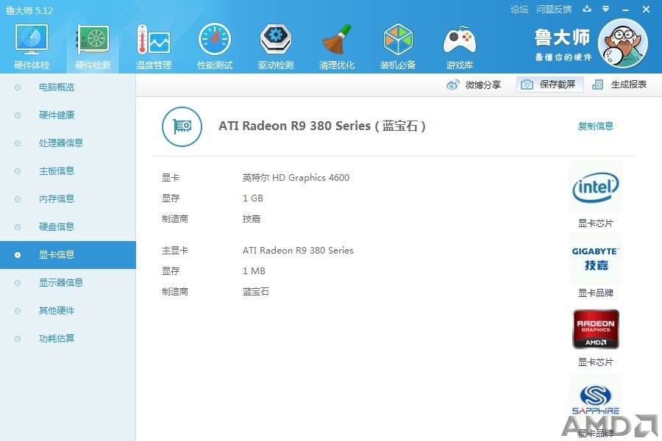Open 显示器信息 monitor info
The width and height of the screenshot is (662, 441).
click(61, 283)
